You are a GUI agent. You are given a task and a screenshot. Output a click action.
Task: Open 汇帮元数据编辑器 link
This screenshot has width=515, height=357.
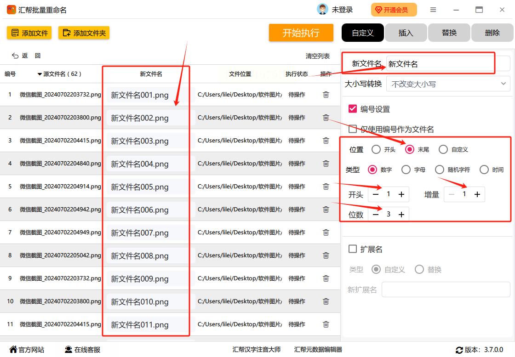318,350
